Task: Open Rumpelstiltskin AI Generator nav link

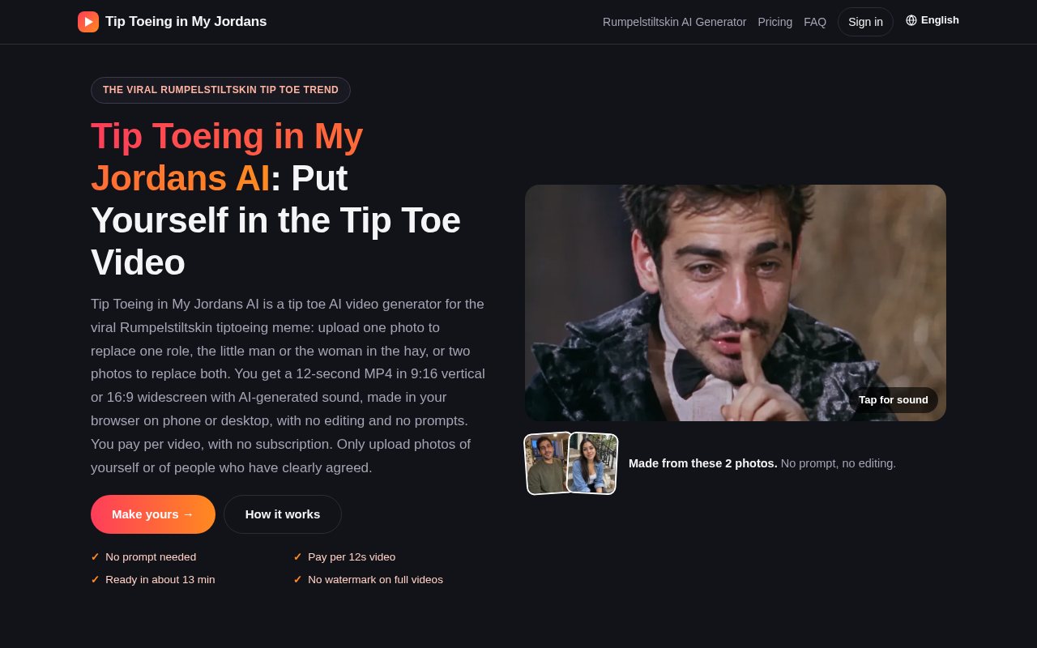Action: (x=674, y=22)
